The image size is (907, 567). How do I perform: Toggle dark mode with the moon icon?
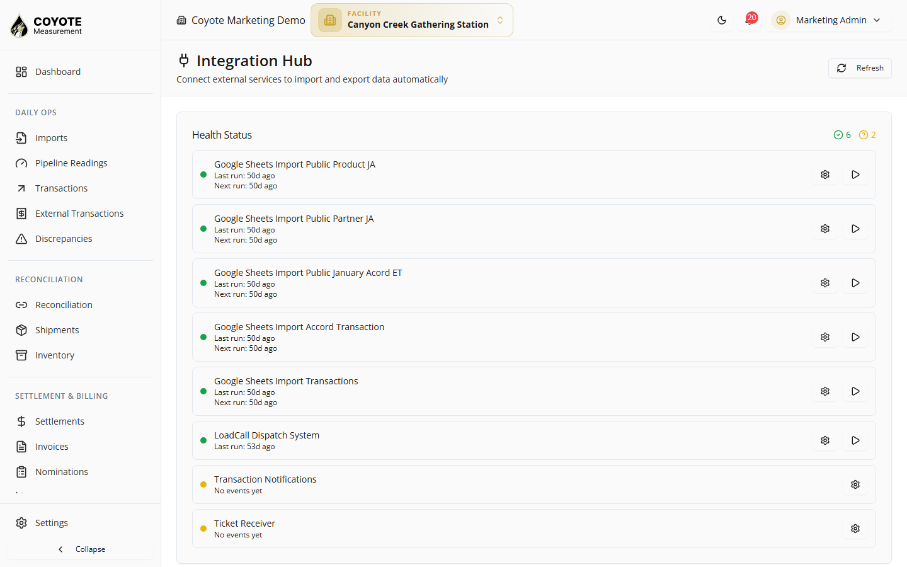tap(722, 20)
